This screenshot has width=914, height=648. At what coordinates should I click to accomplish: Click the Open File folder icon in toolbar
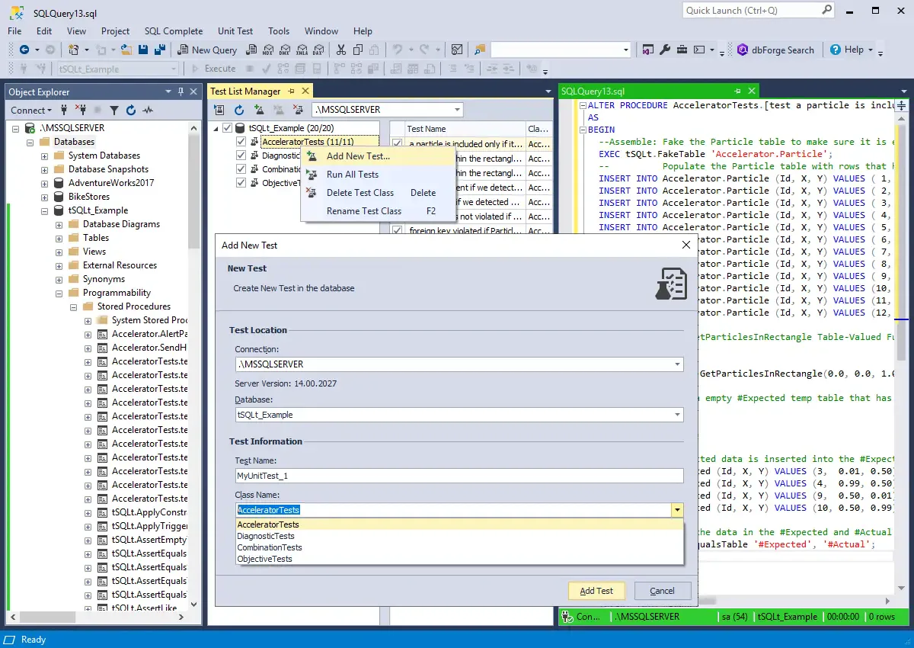click(127, 50)
